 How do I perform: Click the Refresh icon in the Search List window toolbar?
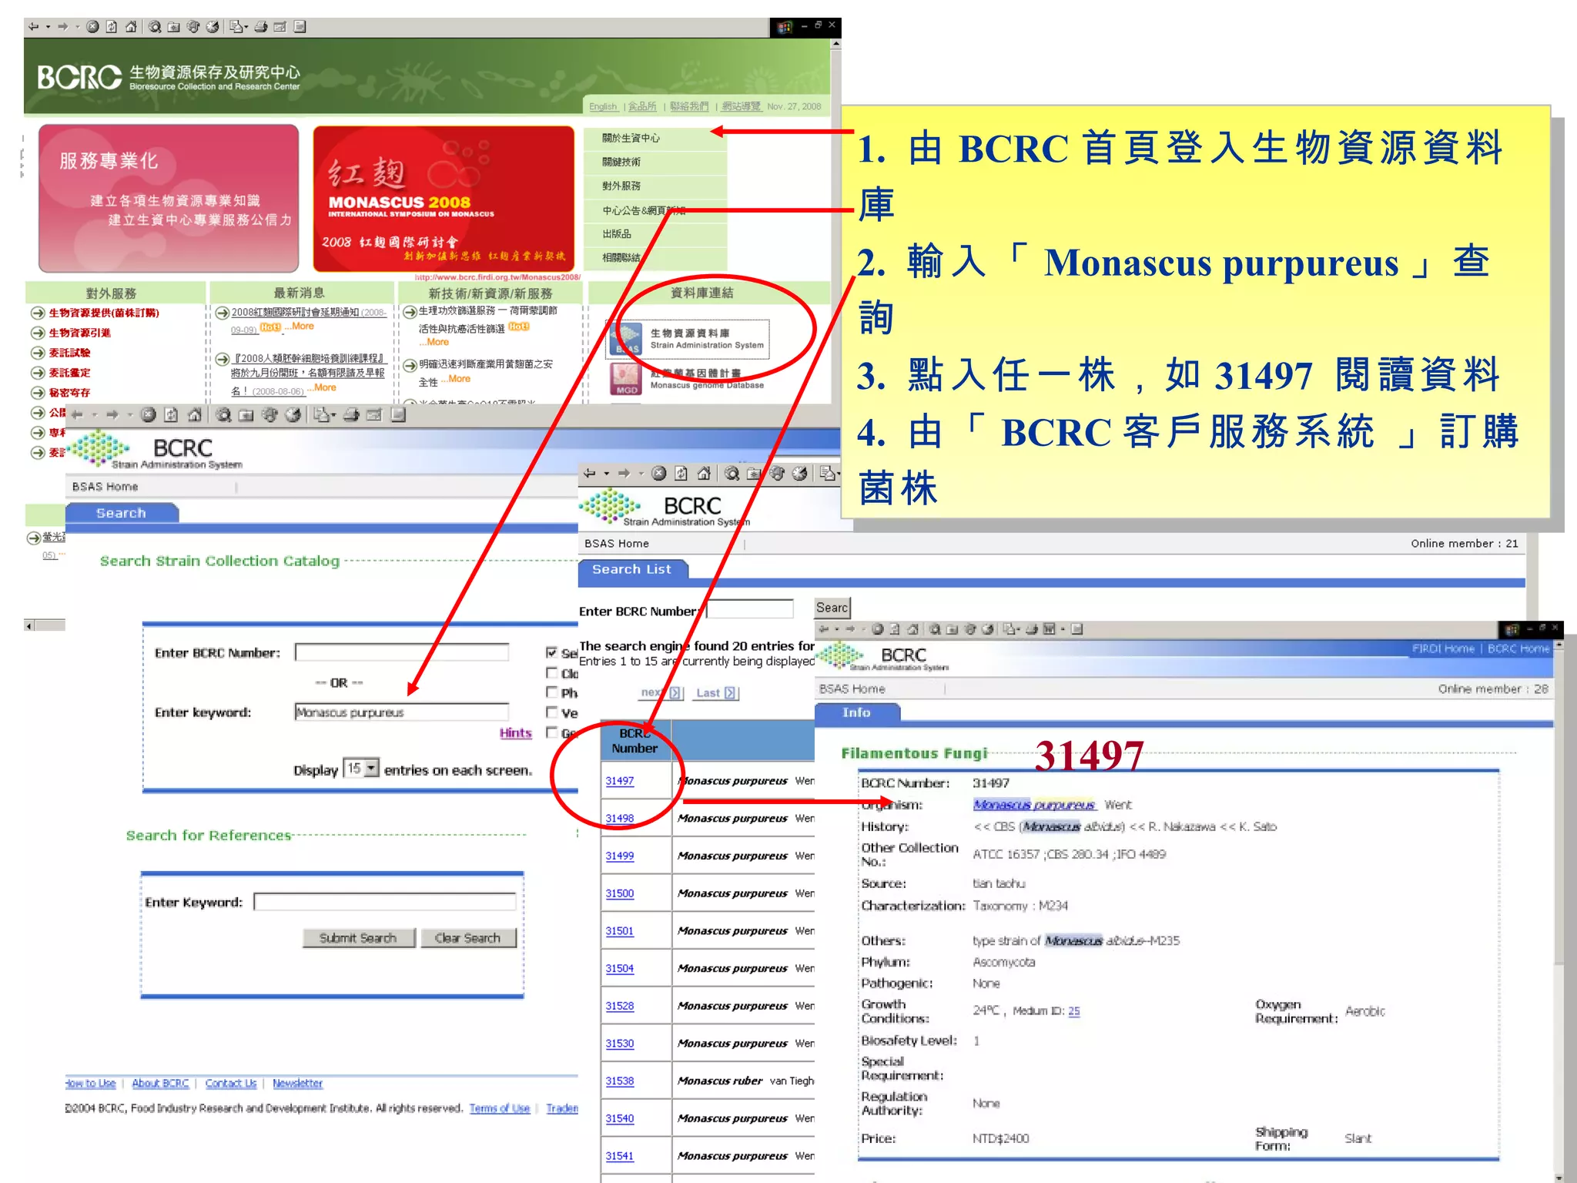(681, 474)
